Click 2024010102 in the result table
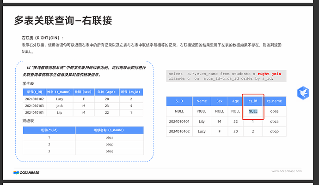This screenshot has height=185, width=319. click(179, 131)
